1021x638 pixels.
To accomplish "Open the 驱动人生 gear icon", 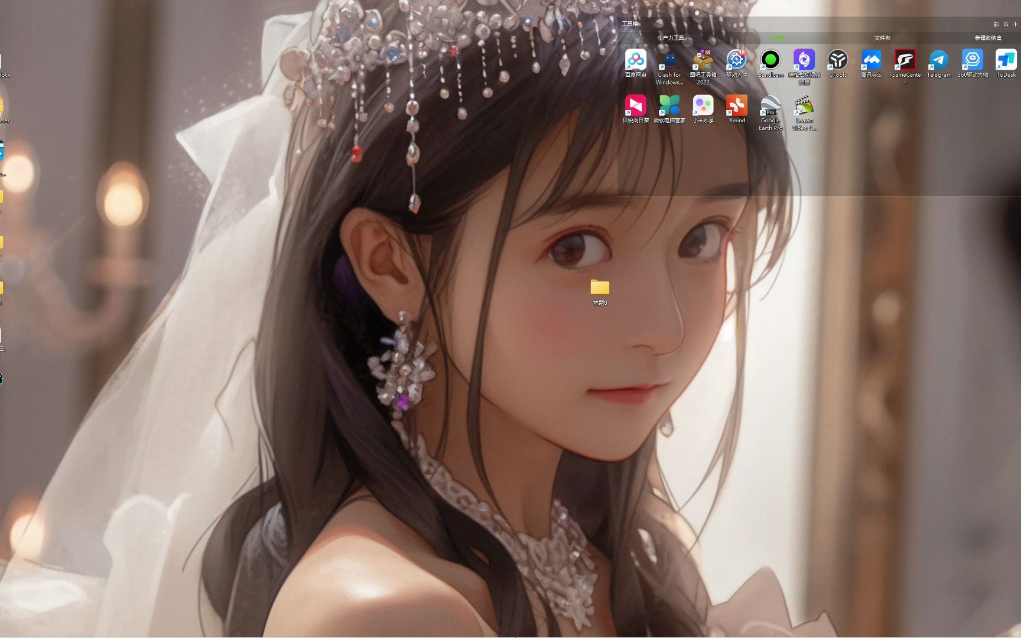I will click(x=737, y=64).
